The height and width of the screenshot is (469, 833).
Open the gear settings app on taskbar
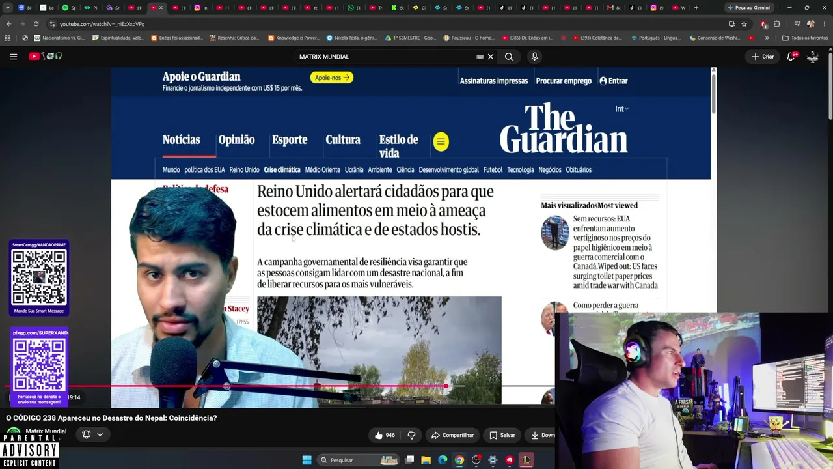[493, 460]
